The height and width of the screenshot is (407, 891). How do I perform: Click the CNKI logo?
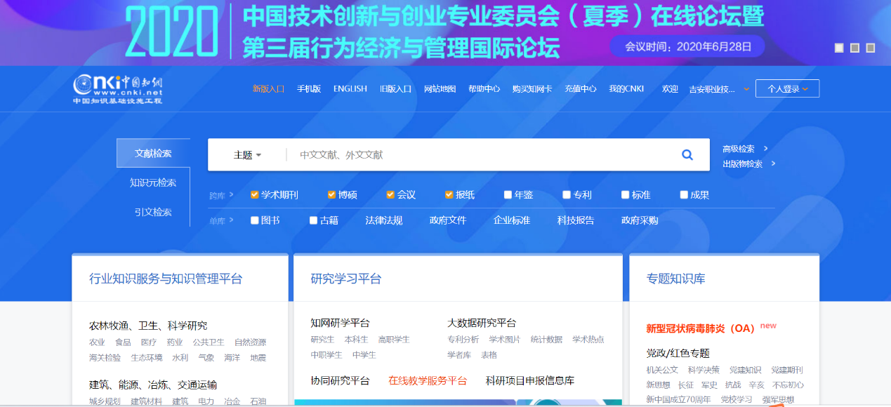118,89
